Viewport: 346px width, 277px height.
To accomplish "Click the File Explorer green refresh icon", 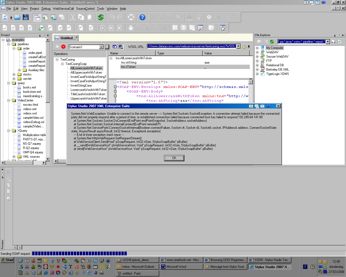I will pyautogui.click(x=272, y=41).
